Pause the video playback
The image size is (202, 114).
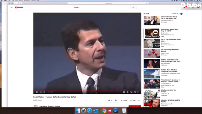coord(37,92)
